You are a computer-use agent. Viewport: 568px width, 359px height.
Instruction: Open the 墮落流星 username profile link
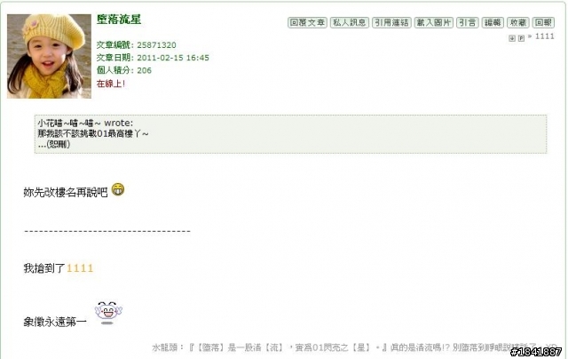(x=119, y=20)
